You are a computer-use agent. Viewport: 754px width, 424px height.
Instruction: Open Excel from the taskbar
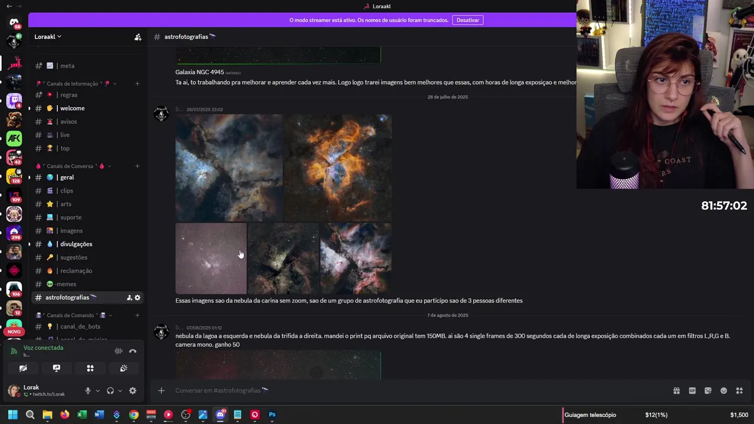click(82, 415)
